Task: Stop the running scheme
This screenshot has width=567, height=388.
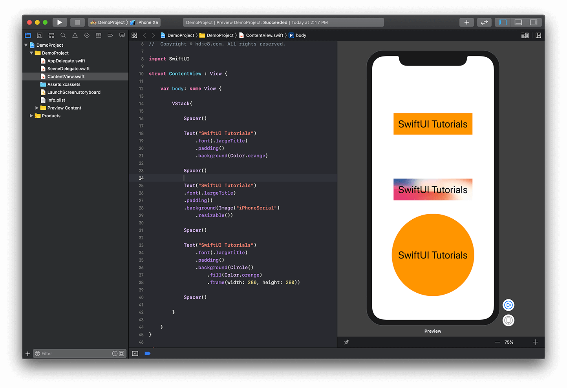Action: coord(77,22)
